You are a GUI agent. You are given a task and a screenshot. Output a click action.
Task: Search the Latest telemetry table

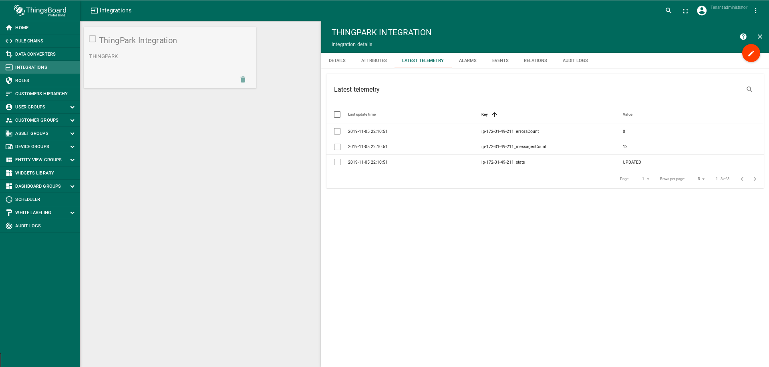(749, 89)
